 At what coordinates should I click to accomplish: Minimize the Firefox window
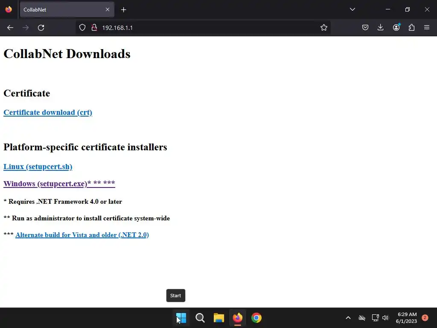(388, 9)
